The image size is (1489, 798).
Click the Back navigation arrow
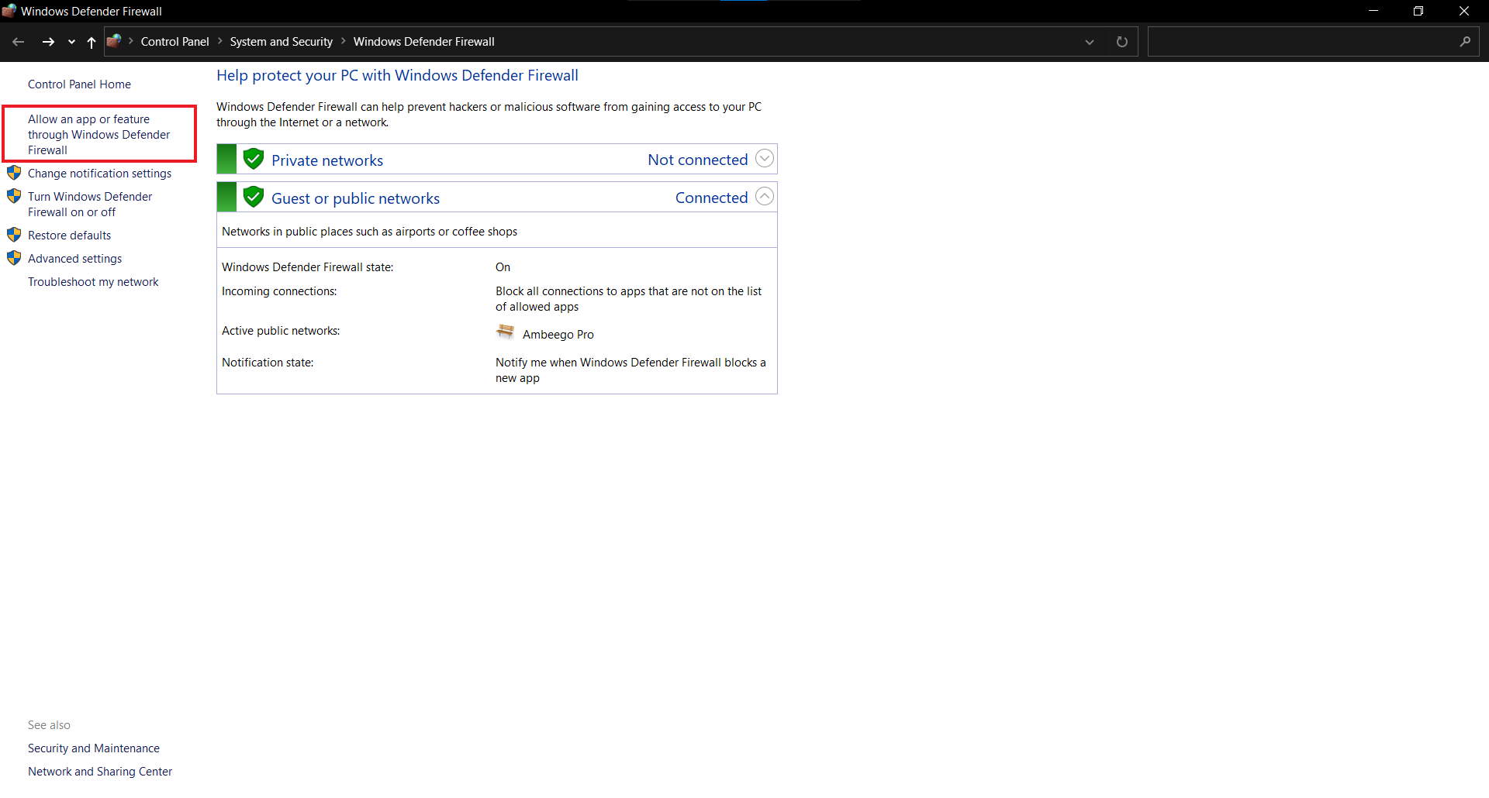point(19,42)
